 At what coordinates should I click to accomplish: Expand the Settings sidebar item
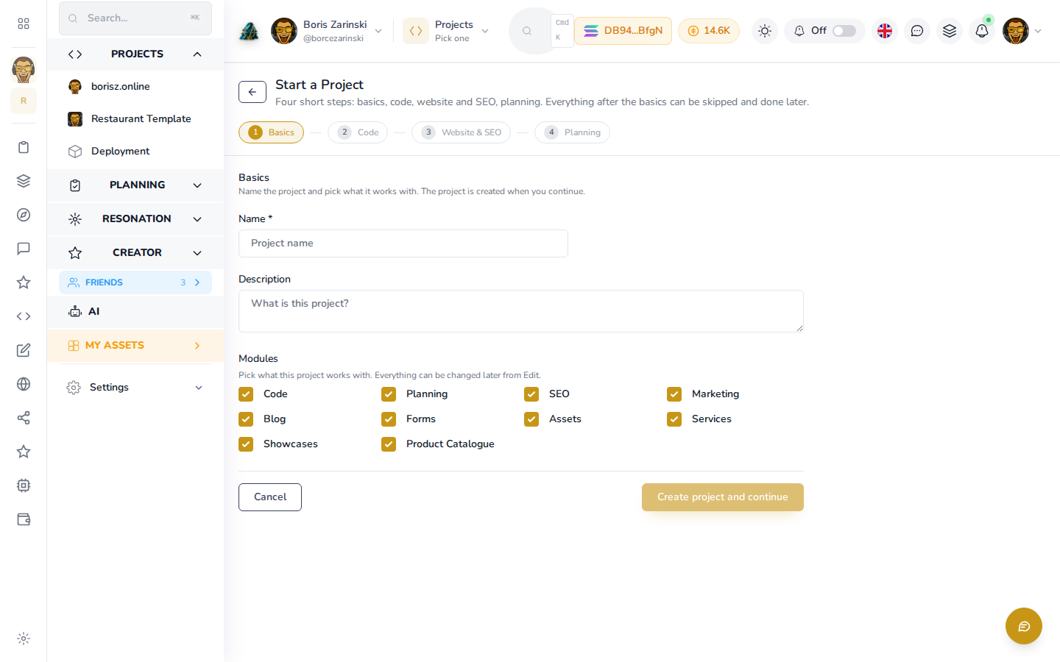tap(135, 388)
